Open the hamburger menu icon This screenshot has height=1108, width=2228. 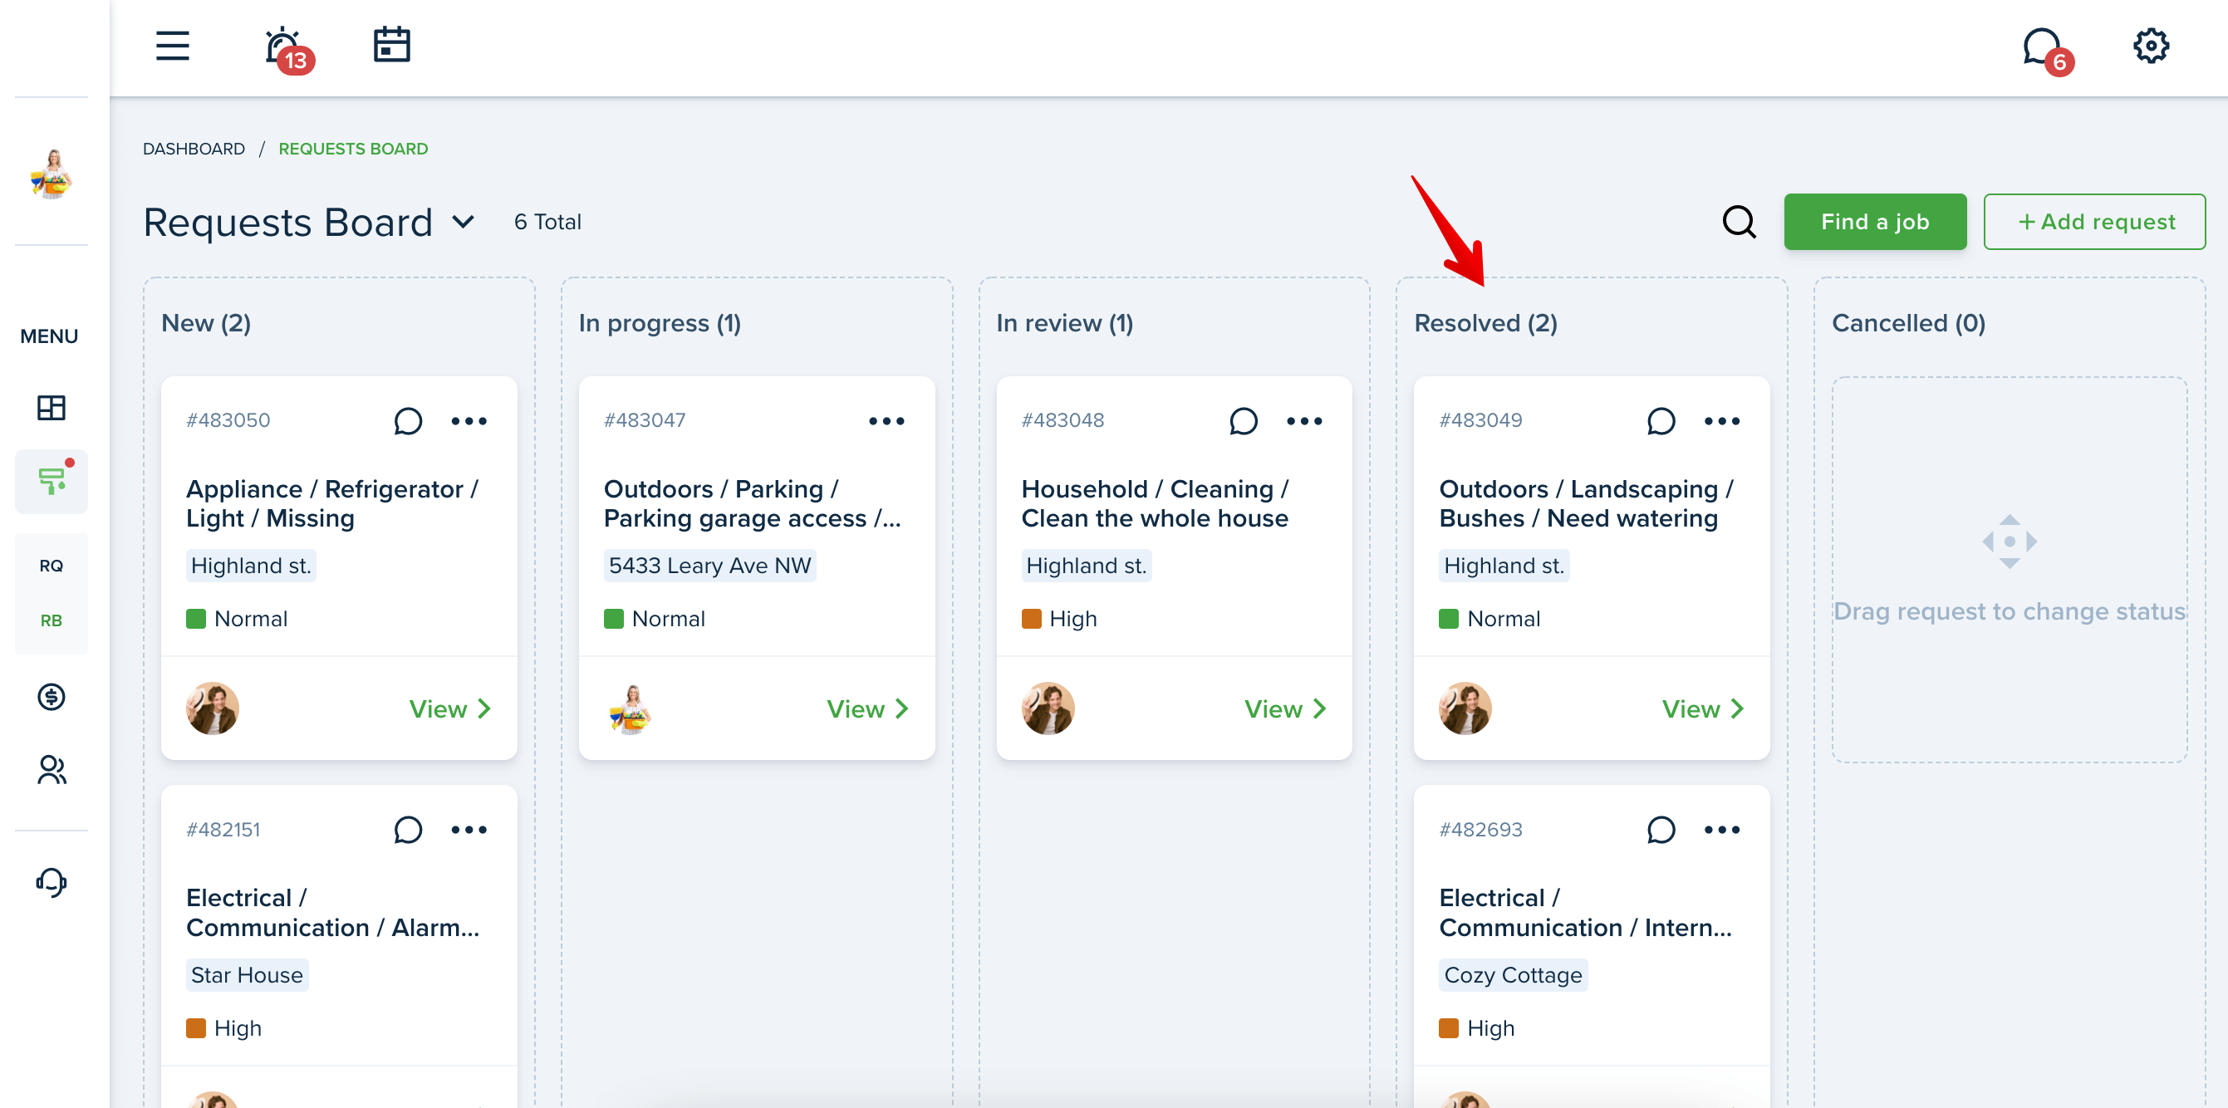[172, 46]
